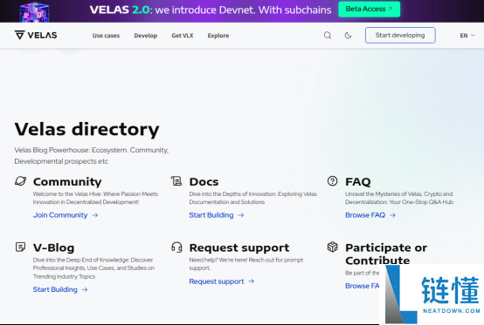Open the Get VLX menu
Viewport: 484px width, 325px height.
tap(183, 36)
